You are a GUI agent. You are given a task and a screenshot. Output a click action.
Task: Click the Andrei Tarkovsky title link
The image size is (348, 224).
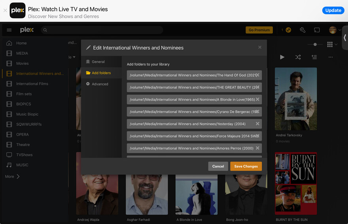pyautogui.click(x=289, y=135)
